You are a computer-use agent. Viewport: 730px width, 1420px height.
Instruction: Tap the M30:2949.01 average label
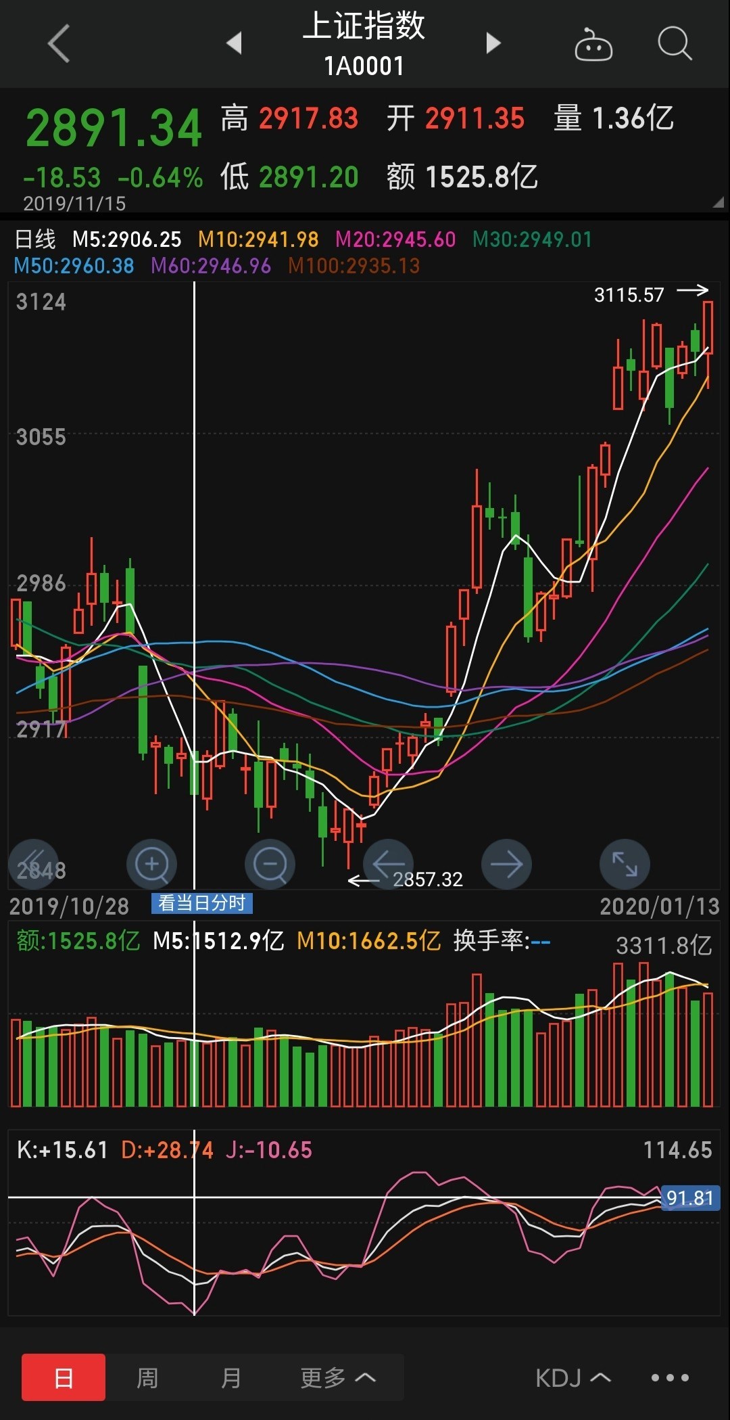[532, 239]
